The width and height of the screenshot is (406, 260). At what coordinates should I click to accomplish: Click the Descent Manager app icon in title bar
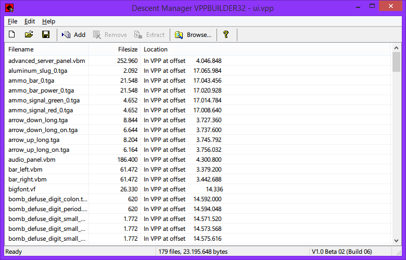tap(9, 8)
